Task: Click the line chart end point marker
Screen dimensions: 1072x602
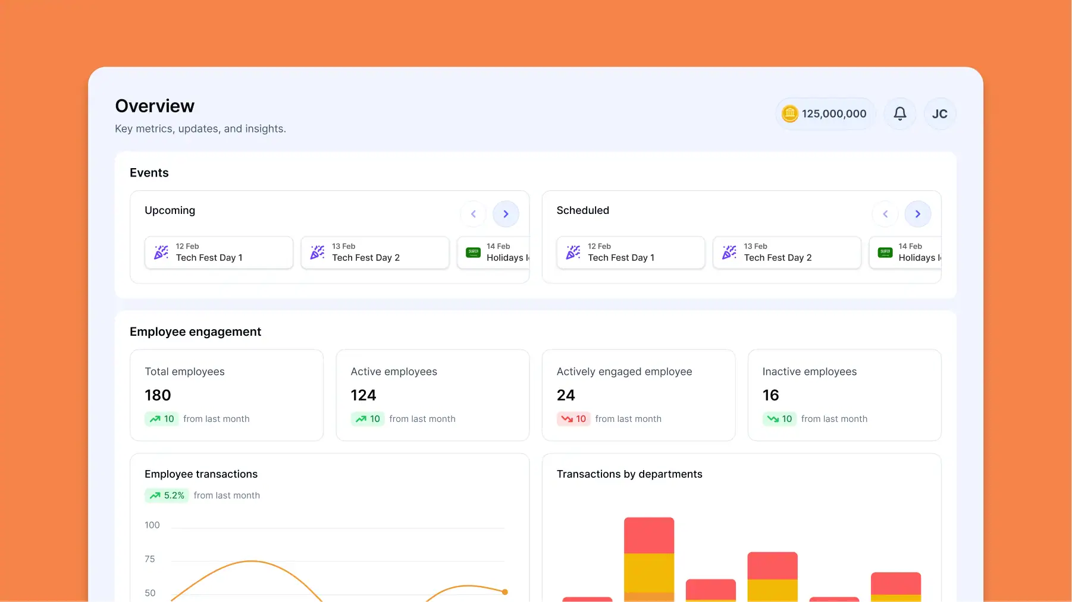Action: 505,592
